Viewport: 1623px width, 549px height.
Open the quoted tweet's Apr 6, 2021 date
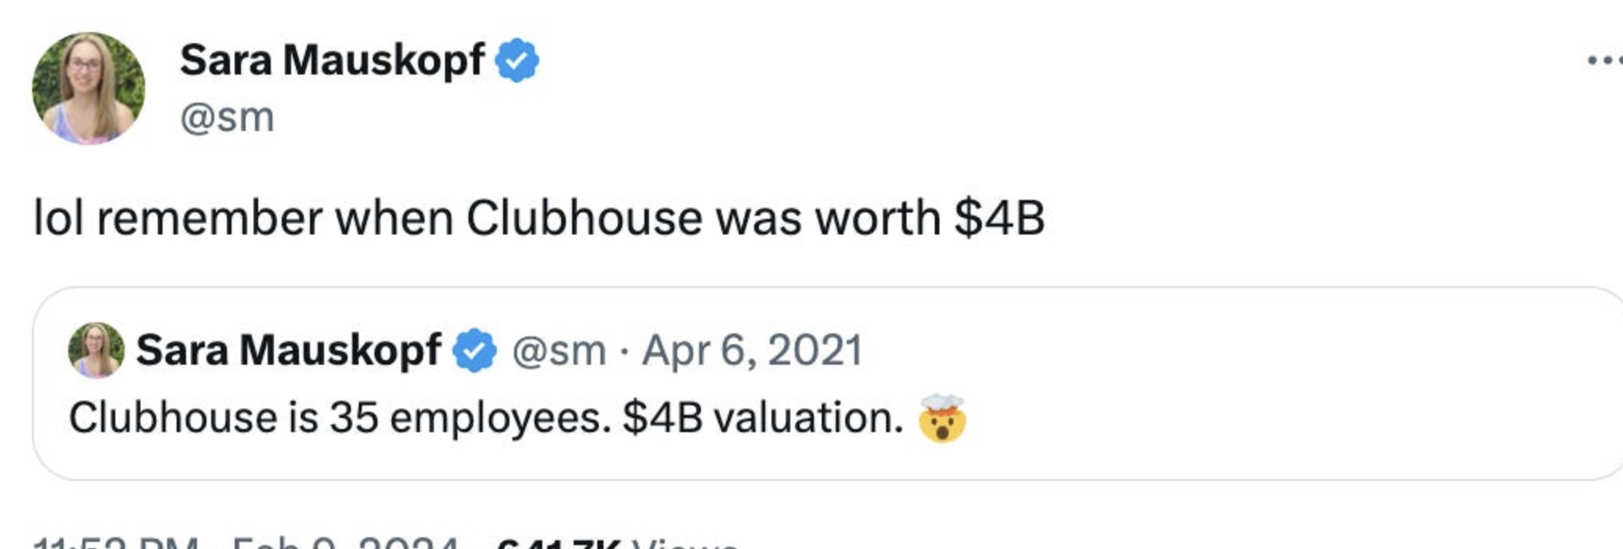(x=752, y=351)
